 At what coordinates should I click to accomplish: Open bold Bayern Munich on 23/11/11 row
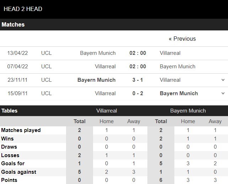click(96, 80)
